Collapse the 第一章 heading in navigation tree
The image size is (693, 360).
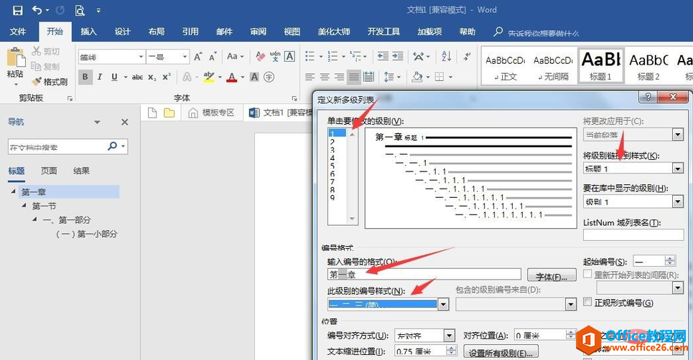(14, 191)
